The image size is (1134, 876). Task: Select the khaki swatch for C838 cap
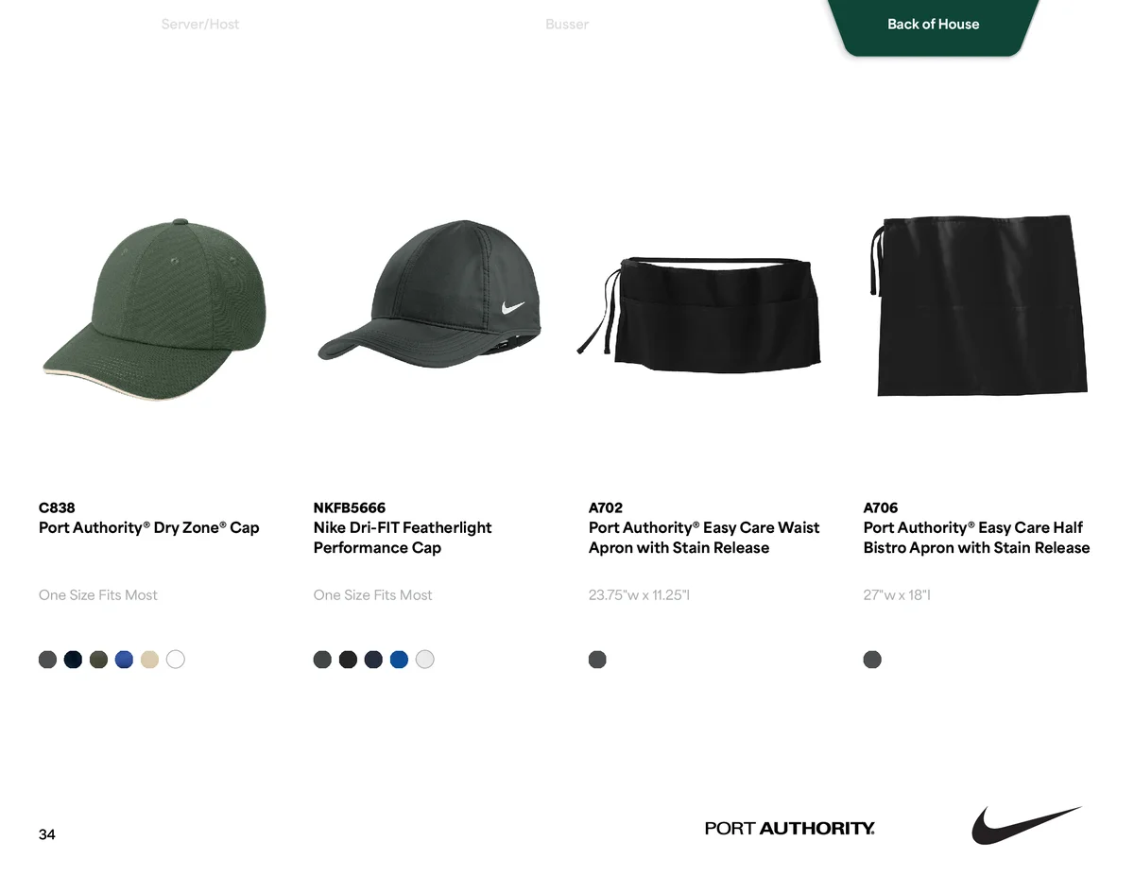click(149, 660)
